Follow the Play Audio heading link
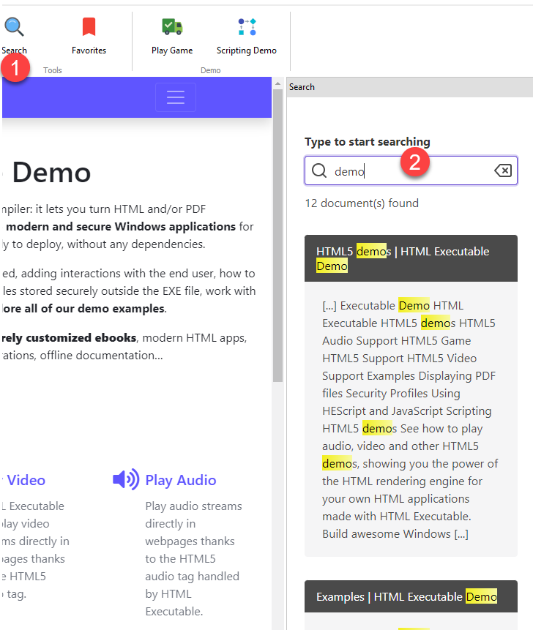The height and width of the screenshot is (630, 533). click(181, 480)
